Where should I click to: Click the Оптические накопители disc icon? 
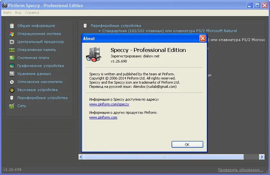pyautogui.click(x=12, y=82)
